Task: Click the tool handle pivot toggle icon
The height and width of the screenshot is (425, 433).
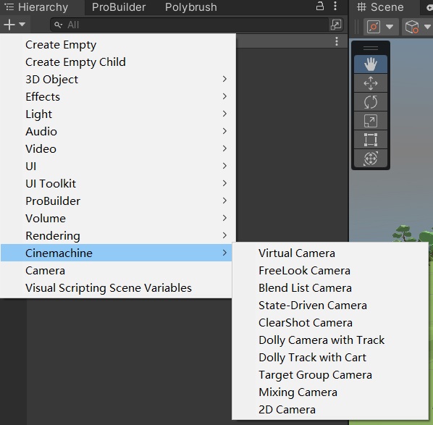Action: (x=374, y=27)
